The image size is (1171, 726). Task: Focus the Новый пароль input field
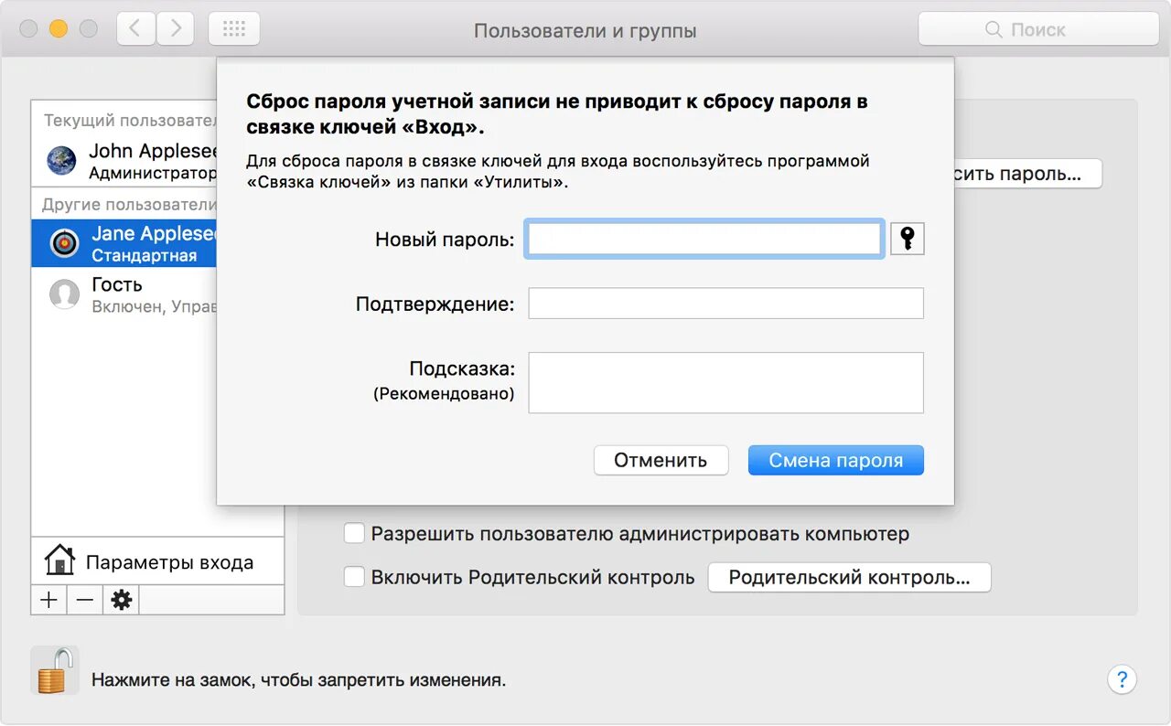click(704, 240)
